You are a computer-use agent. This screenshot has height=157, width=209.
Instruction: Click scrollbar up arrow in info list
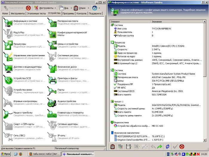(x=205, y=22)
